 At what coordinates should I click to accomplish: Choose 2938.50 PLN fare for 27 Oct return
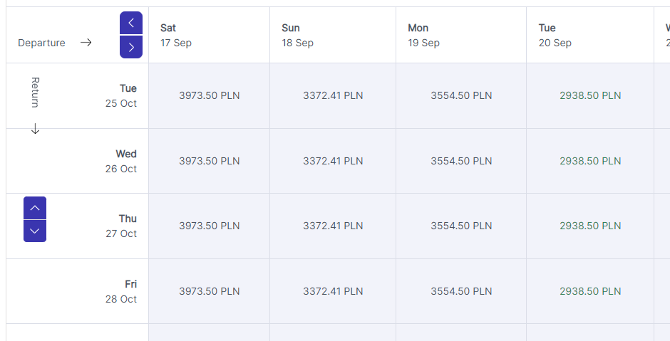(x=590, y=226)
